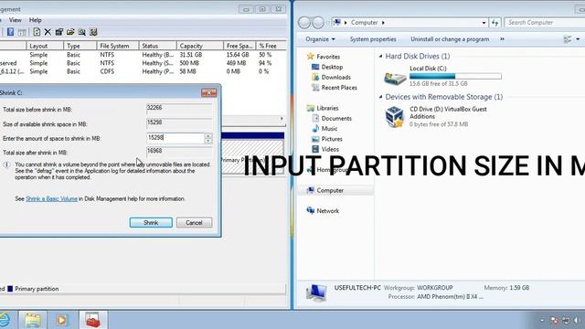
Task: Click the Shrink button
Action: (151, 223)
